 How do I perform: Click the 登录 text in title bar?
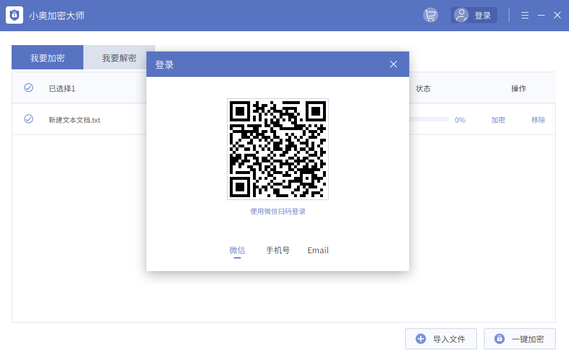(483, 16)
